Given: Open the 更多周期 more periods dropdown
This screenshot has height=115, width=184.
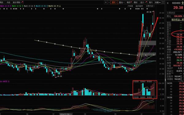Looking at the screenshot, I should click(x=18, y=2).
